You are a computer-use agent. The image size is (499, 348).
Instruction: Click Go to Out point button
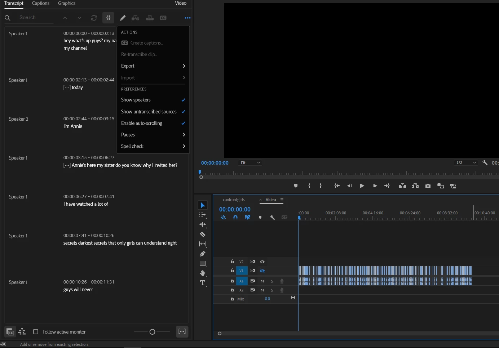coord(387,186)
